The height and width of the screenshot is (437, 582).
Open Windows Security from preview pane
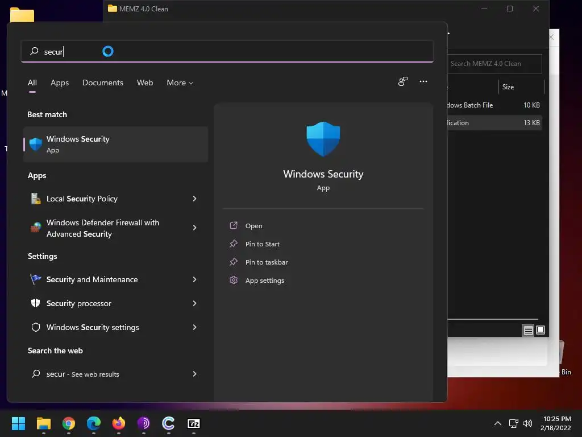[x=253, y=226]
